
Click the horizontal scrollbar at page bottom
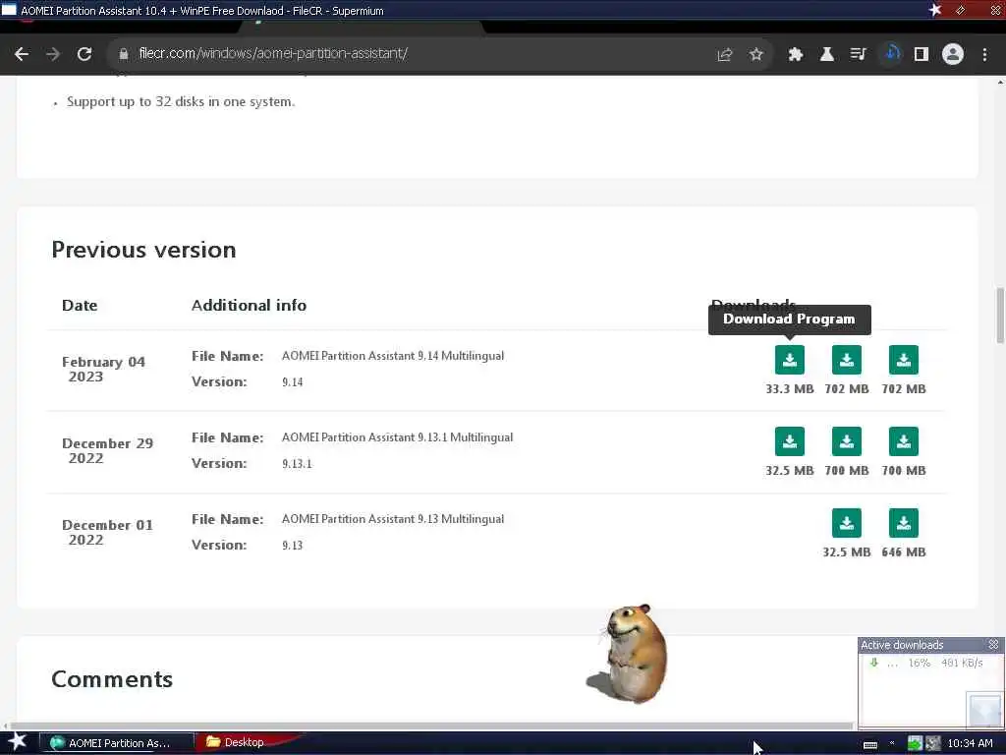430,726
